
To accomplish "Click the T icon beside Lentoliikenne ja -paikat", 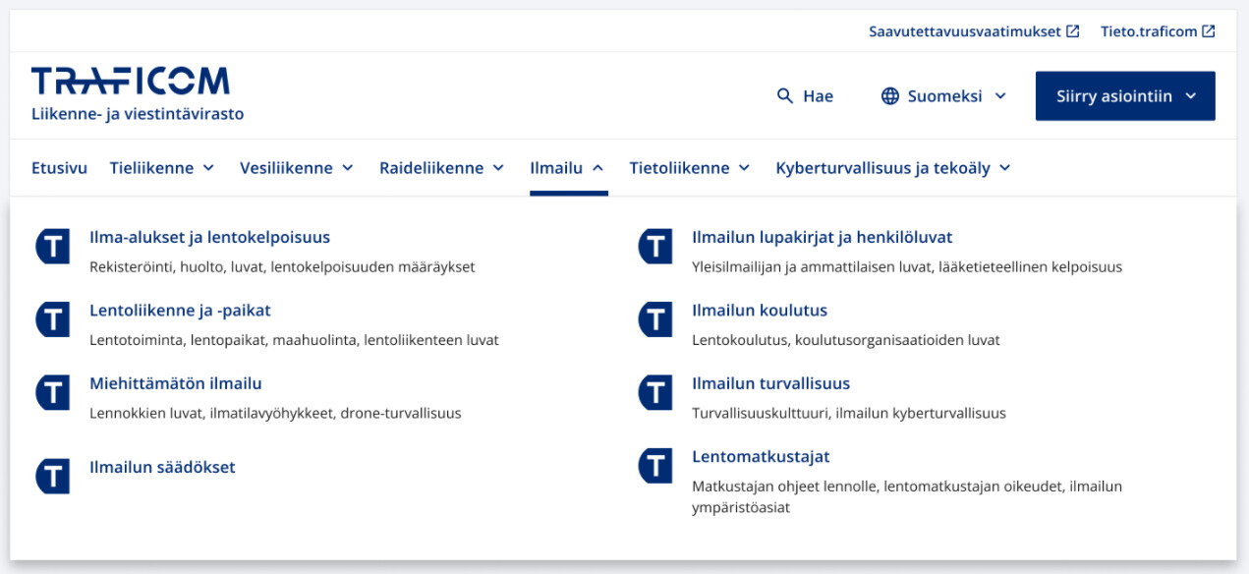I will click(52, 319).
